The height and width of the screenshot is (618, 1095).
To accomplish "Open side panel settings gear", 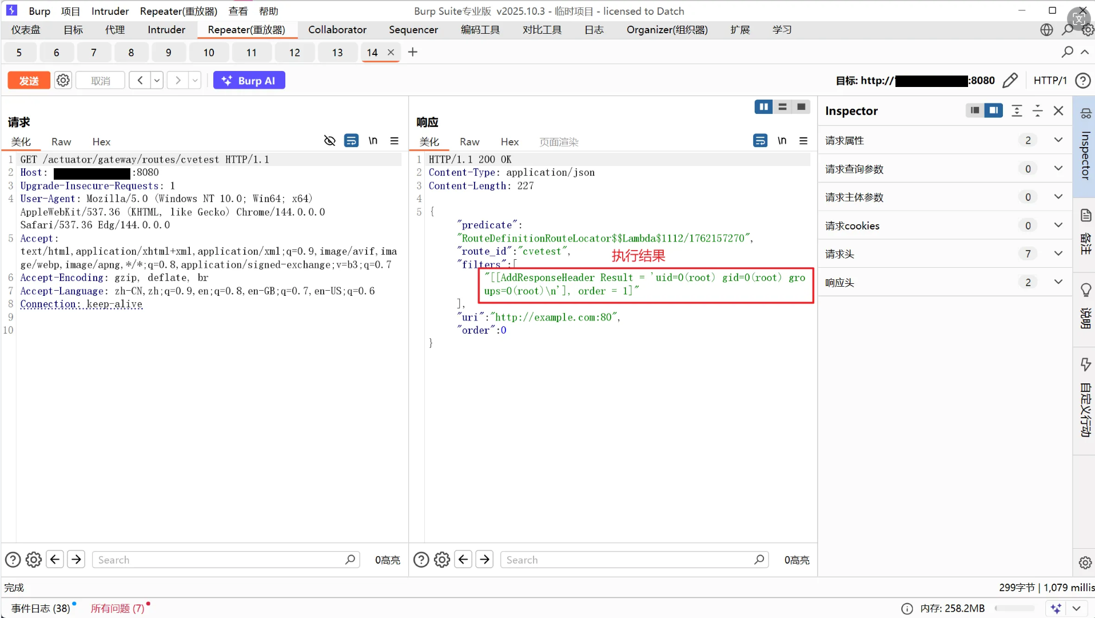I will point(1085,562).
